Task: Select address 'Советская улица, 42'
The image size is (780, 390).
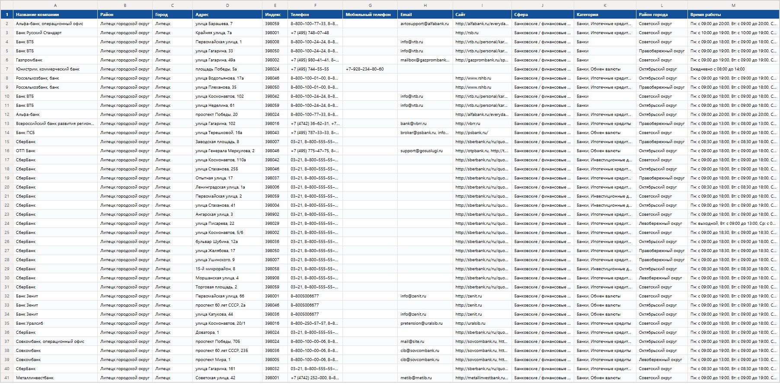Action: point(227,378)
